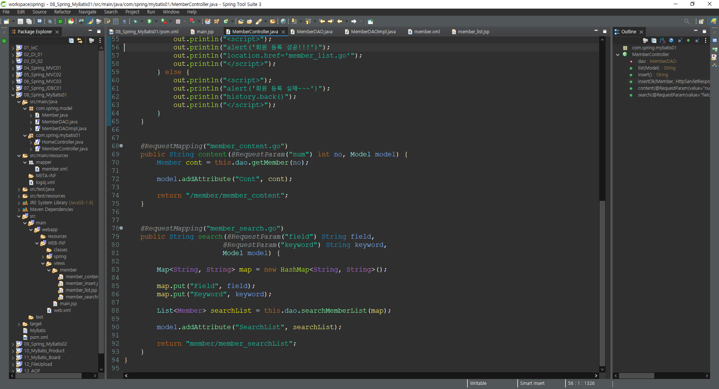Click the Next Annotation toolbar icon
Viewport: 719px width, 389px height.
tap(294, 21)
